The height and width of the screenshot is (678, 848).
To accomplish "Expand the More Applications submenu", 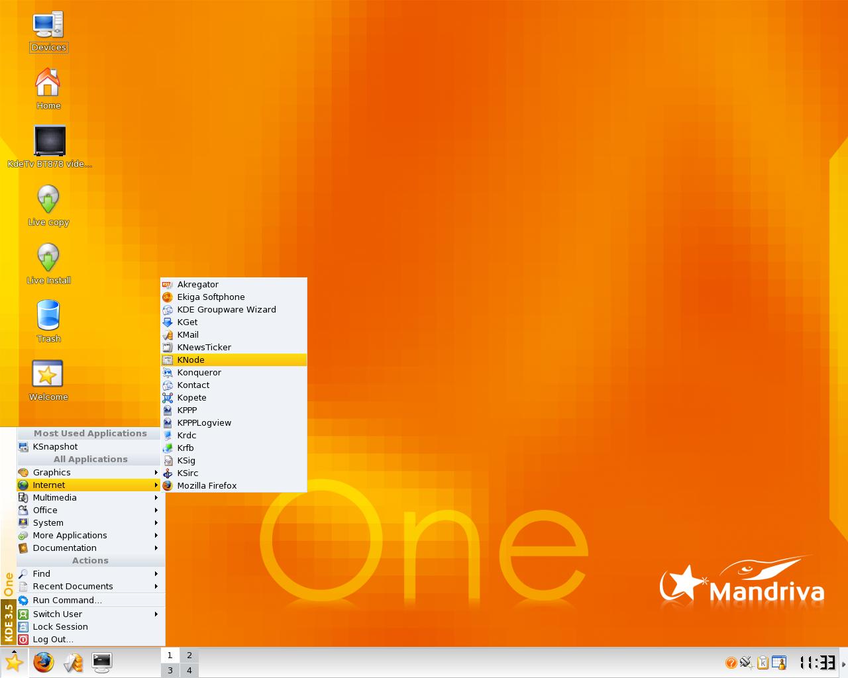I will point(89,535).
